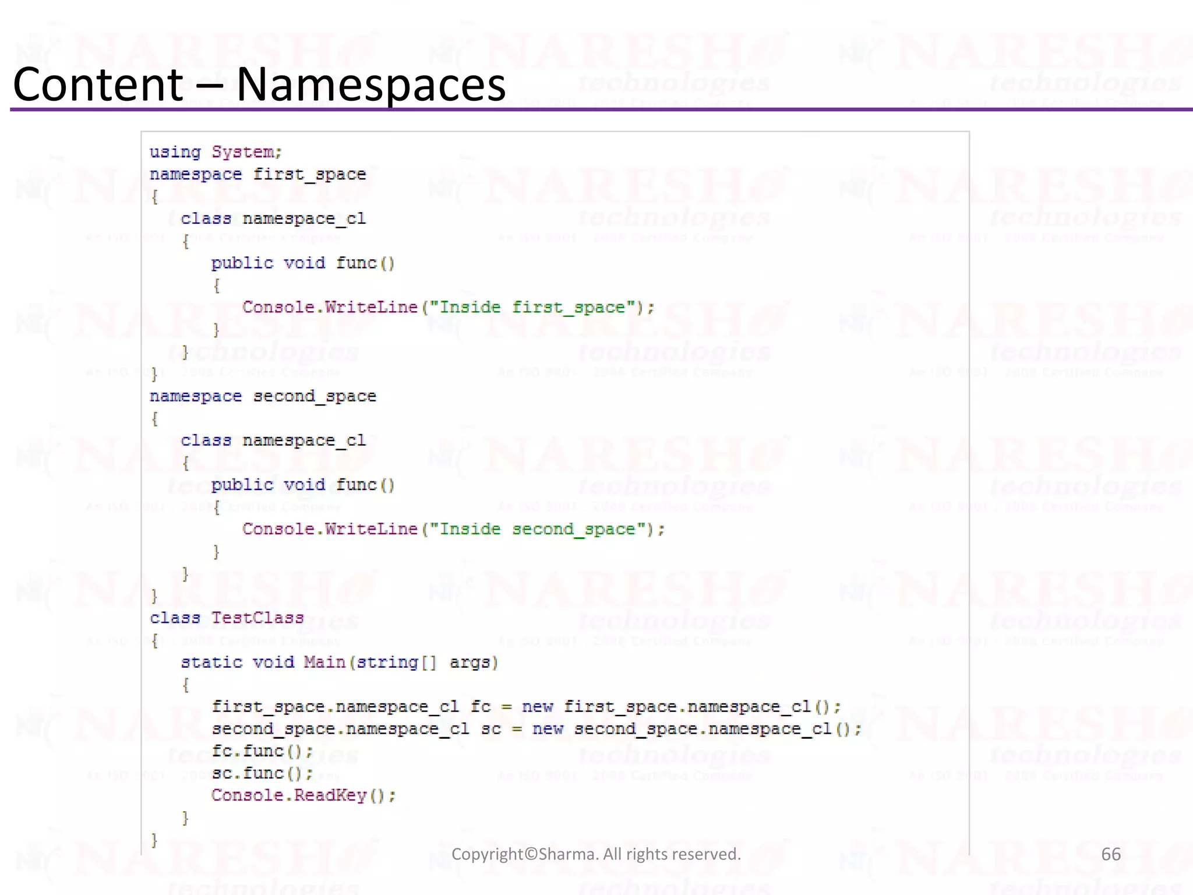Select the Console.WriteLine "Inside second_space" line
The image size is (1193, 895).
453,529
